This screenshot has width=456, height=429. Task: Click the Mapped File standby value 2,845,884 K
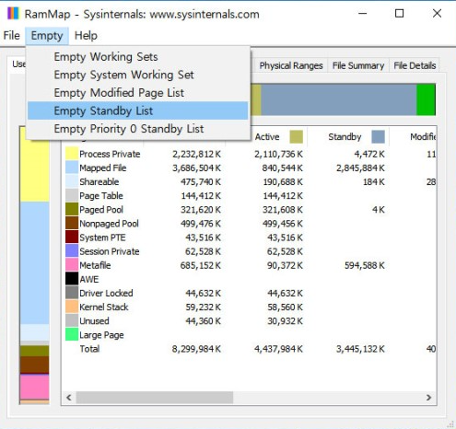[360, 168]
